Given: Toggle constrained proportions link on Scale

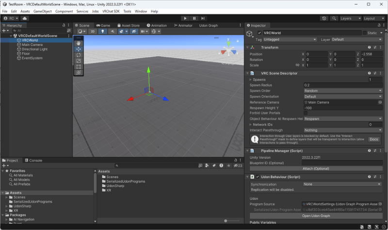Looking at the screenshot, I should (x=297, y=65).
